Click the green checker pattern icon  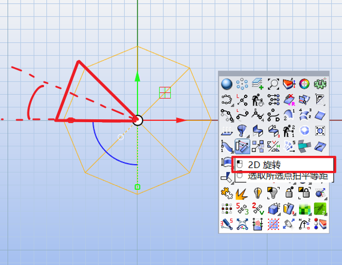pos(305,209)
